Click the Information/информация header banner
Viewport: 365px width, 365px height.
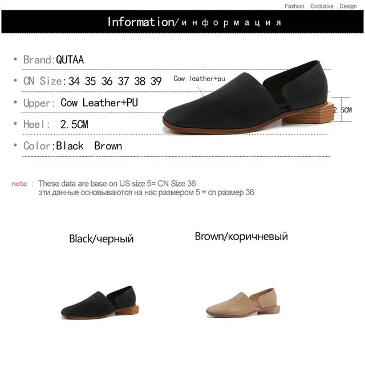click(182, 22)
